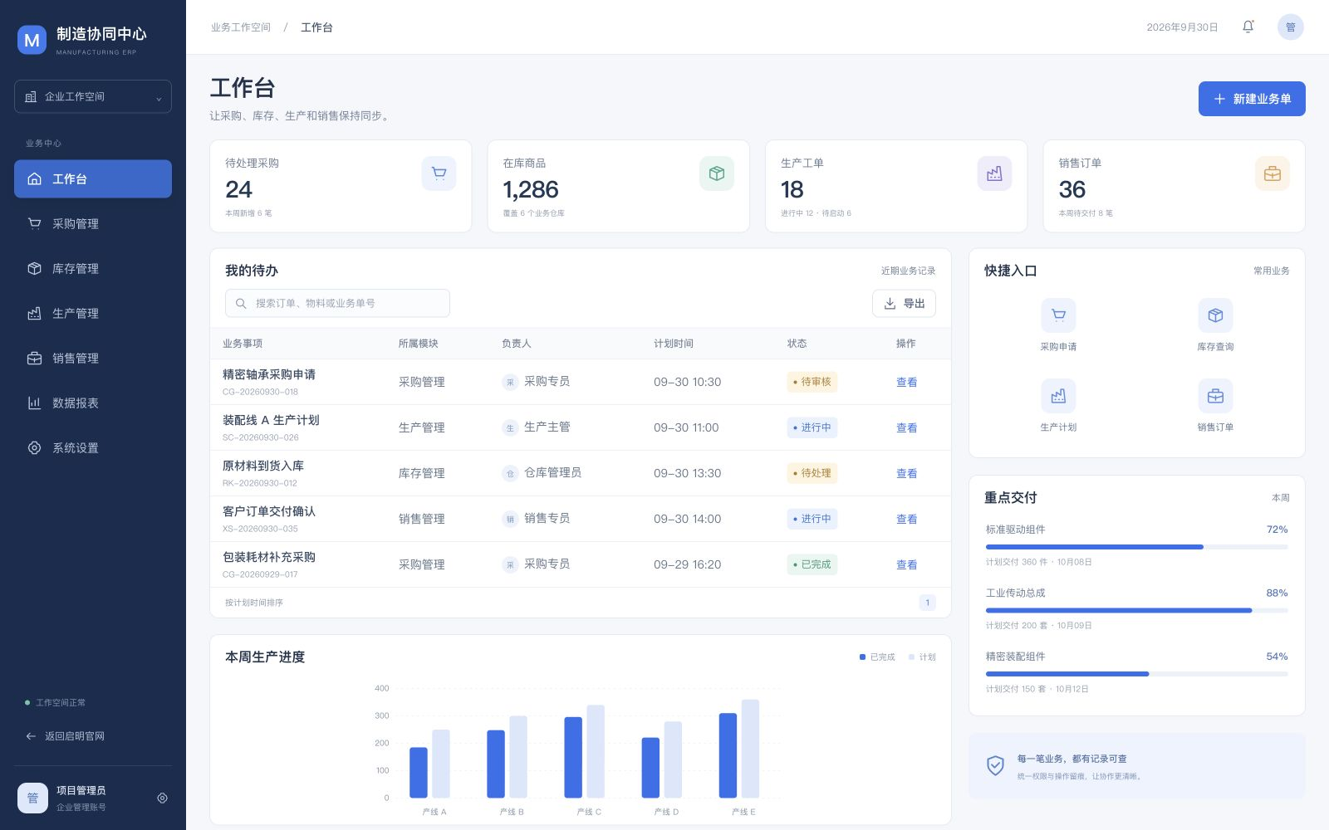Toggle the 已完成 chart legend

click(877, 657)
